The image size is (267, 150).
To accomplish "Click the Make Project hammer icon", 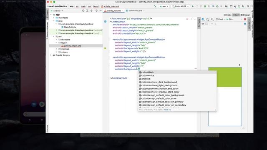I will 155,6.
